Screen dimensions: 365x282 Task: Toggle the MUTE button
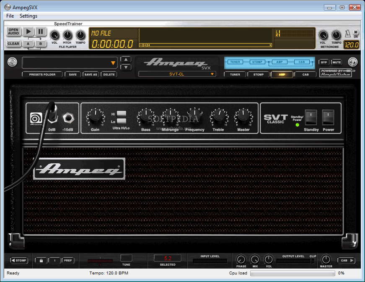pyautogui.click(x=337, y=62)
